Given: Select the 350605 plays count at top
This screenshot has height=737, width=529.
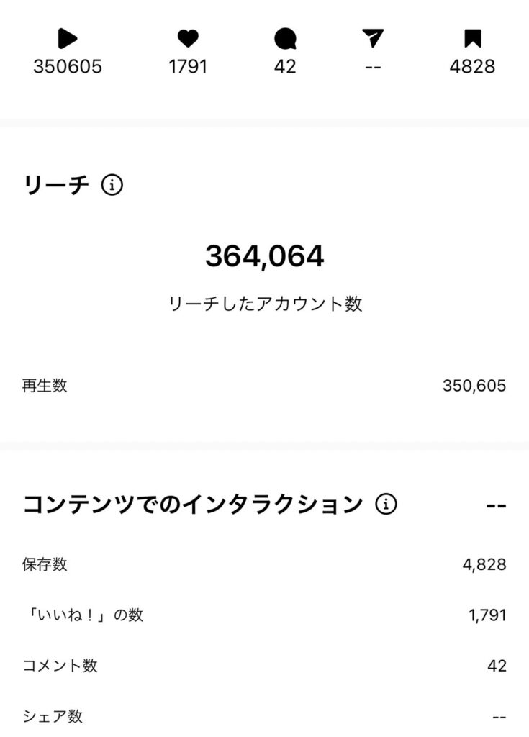Looking at the screenshot, I should [x=67, y=67].
